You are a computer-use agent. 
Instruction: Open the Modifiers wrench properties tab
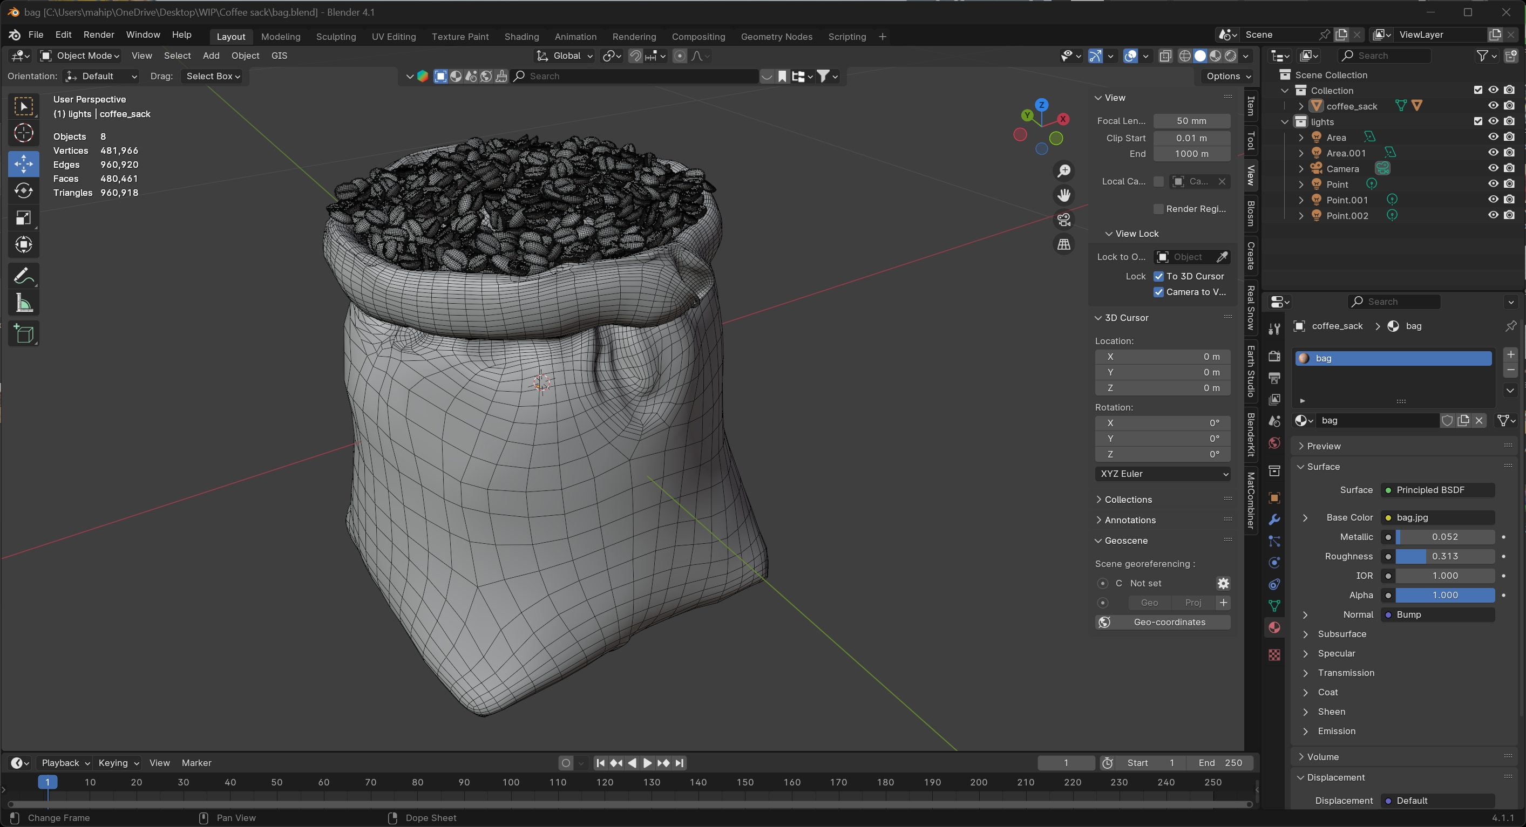click(1274, 520)
